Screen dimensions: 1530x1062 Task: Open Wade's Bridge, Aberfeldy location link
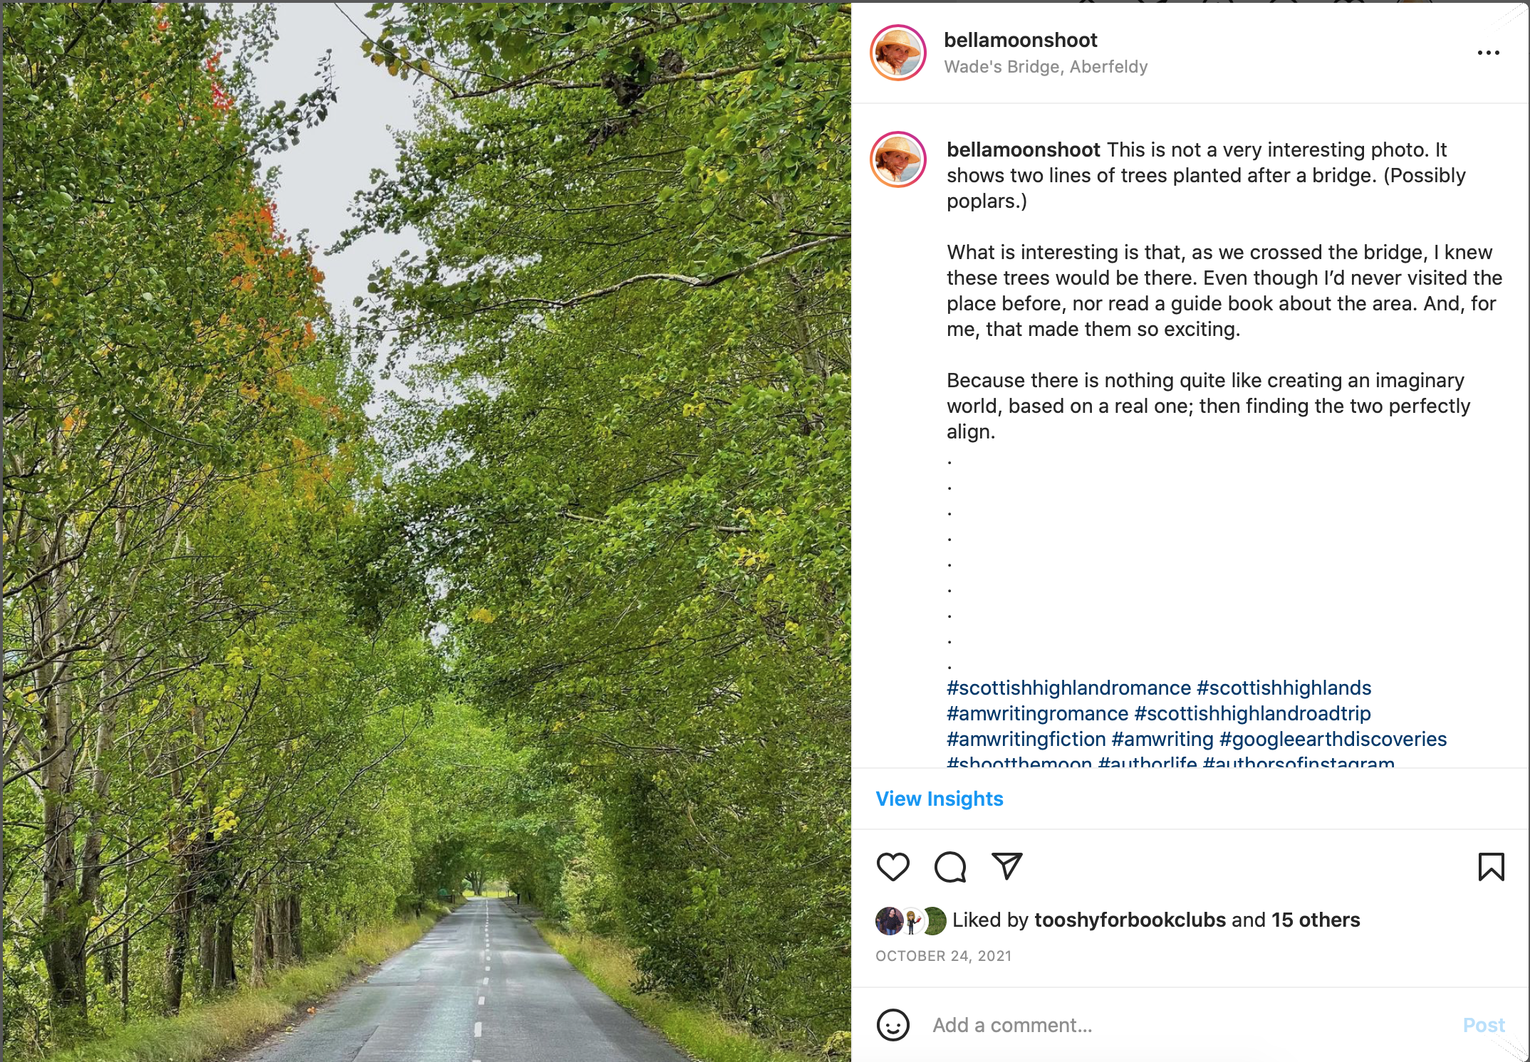click(1045, 67)
